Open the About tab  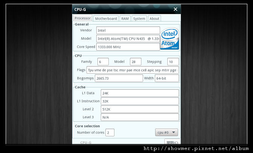(x=154, y=19)
